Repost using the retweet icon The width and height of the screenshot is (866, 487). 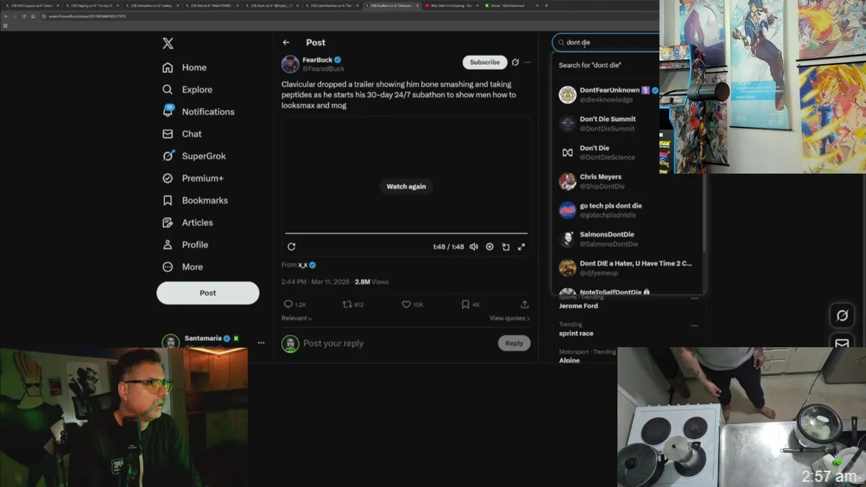point(347,304)
